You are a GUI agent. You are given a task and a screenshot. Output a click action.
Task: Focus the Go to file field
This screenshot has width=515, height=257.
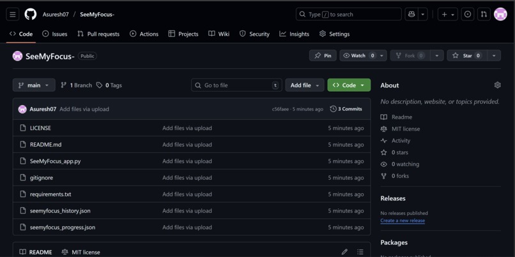(x=236, y=85)
